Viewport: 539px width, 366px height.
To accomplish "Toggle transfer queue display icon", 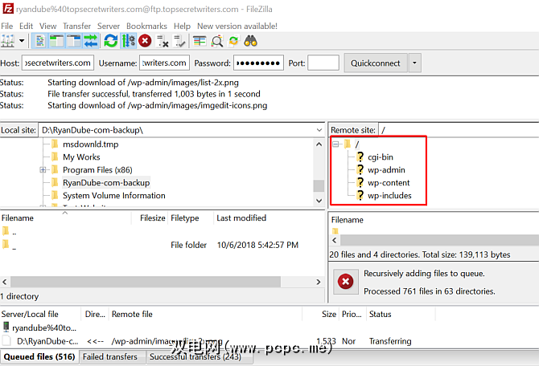I will (91, 41).
